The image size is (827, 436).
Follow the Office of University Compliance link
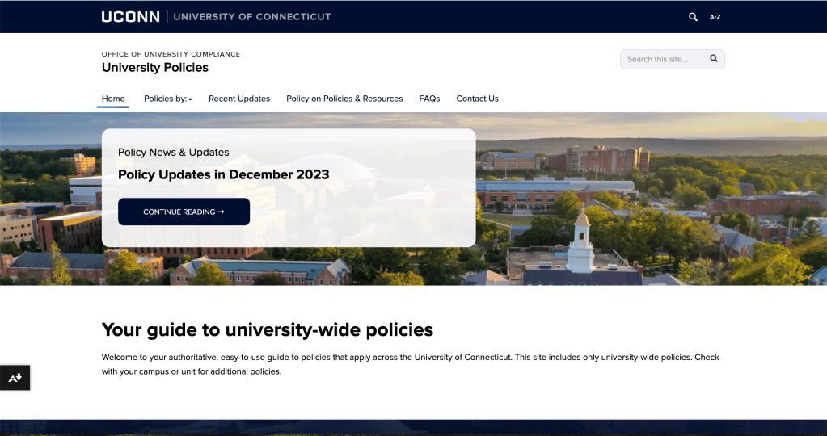171,54
